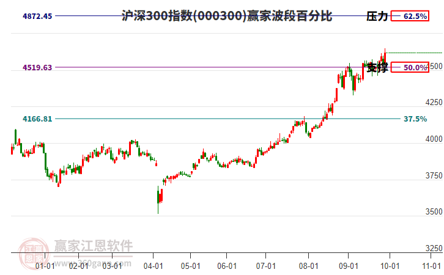Click the 06-01 date axis label
Viewport: 444px width, 275px height.
[x=227, y=266]
